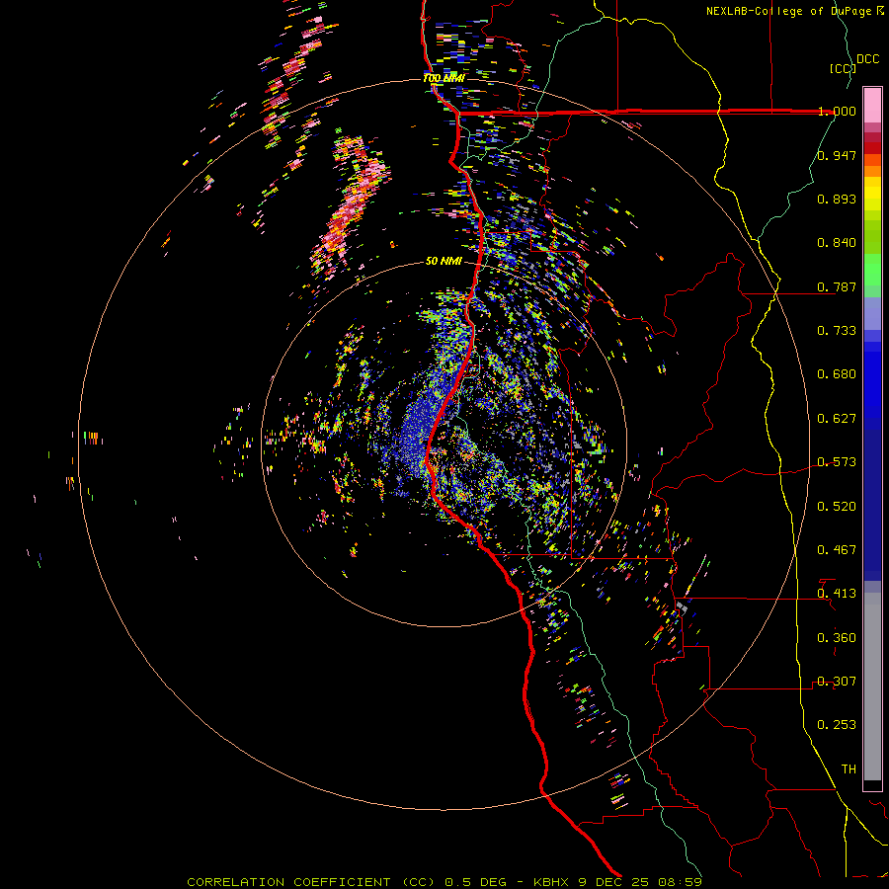
Task: Select the 0.840 scale value
Action: coord(837,243)
